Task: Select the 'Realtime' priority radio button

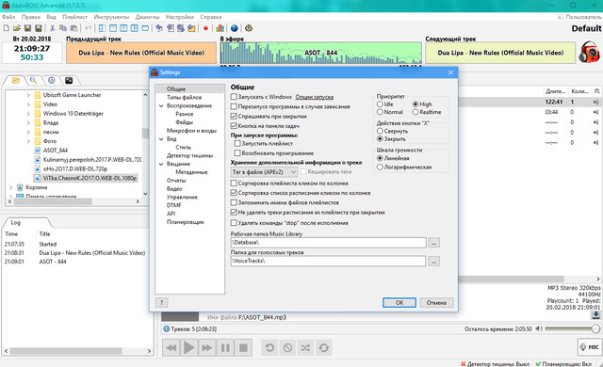Action: pyautogui.click(x=416, y=112)
